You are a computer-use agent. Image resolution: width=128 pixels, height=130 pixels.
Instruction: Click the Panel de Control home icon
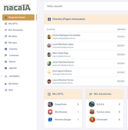point(6,17)
